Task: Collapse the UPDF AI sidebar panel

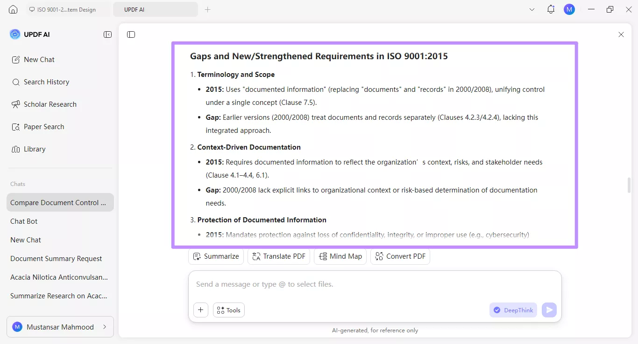Action: (x=108, y=34)
